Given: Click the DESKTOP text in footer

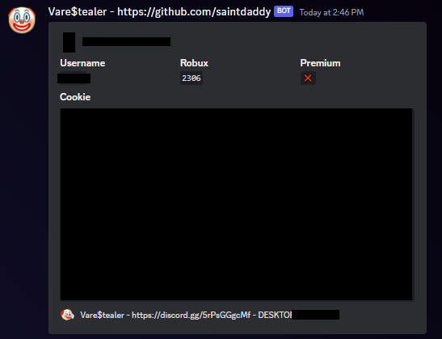Looking at the screenshot, I should click(x=275, y=315).
